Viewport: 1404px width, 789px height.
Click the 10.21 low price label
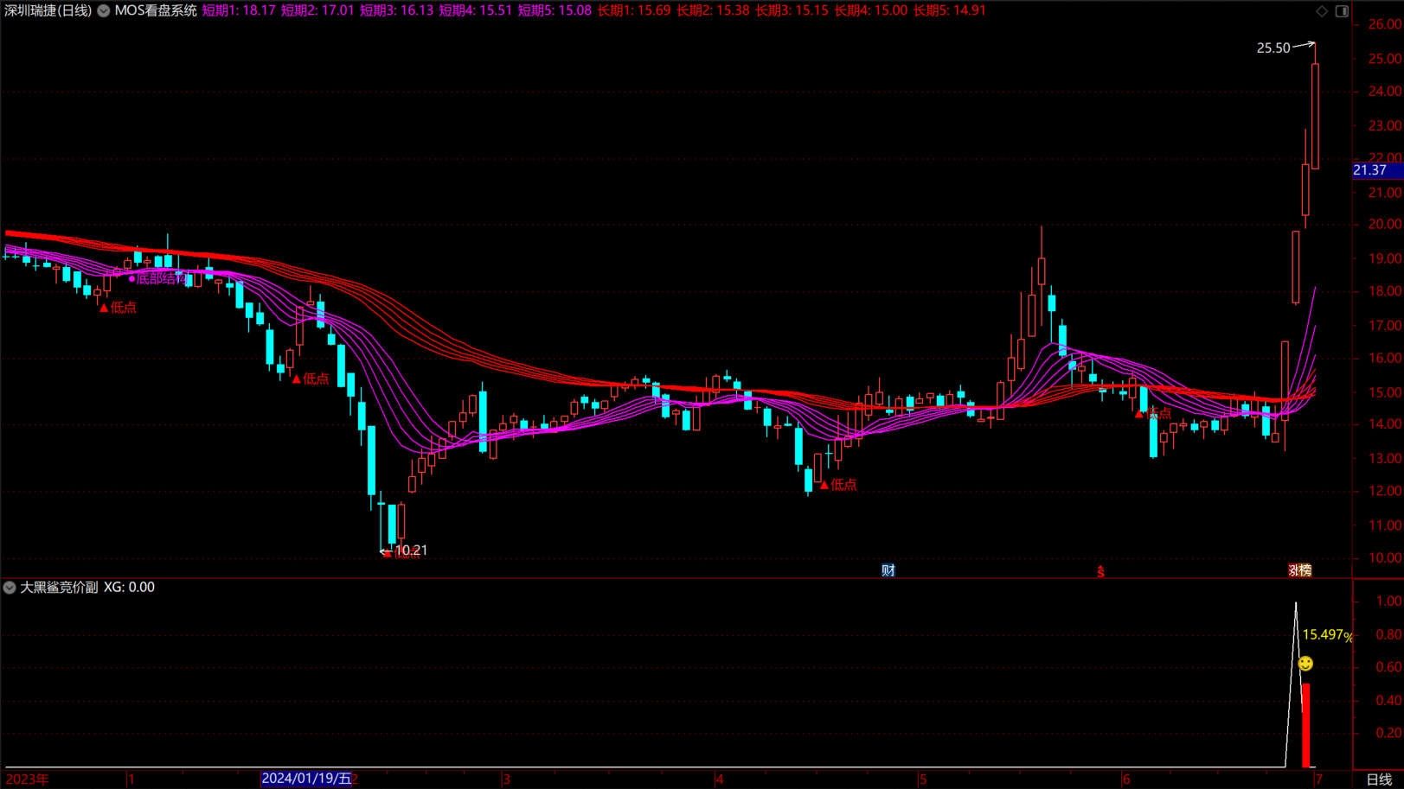(411, 550)
